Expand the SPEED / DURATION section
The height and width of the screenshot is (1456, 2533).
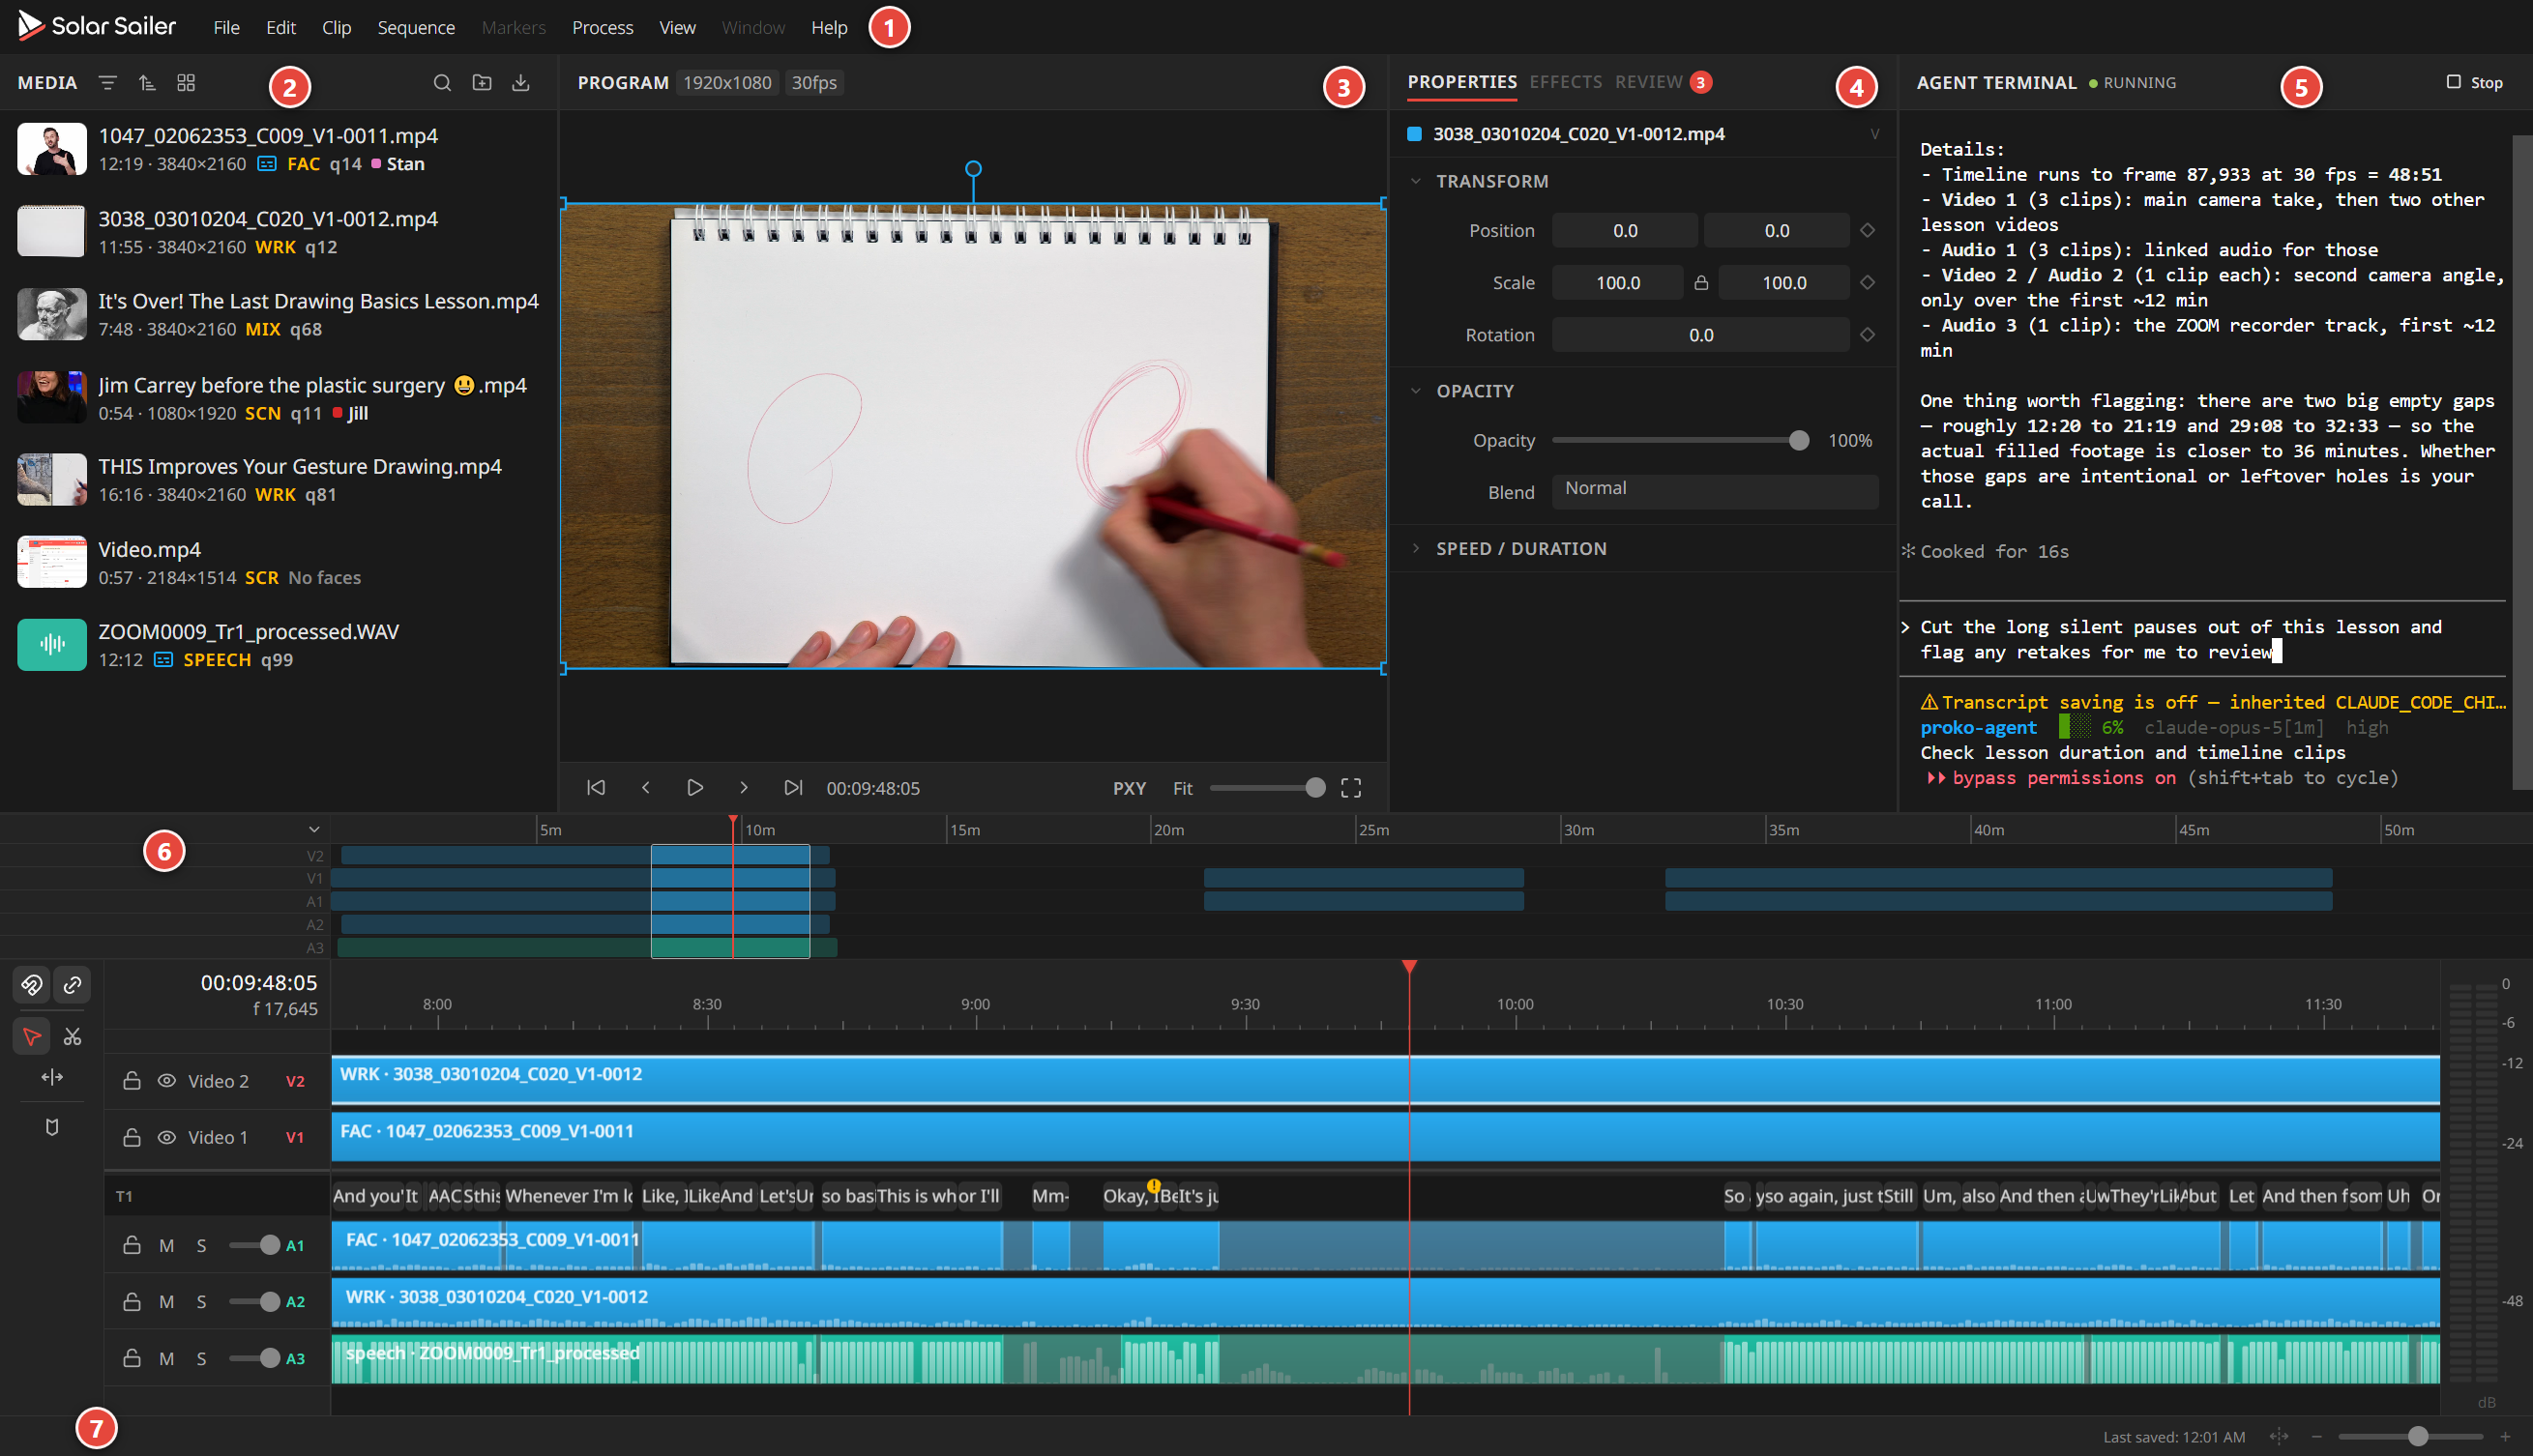coord(1416,548)
